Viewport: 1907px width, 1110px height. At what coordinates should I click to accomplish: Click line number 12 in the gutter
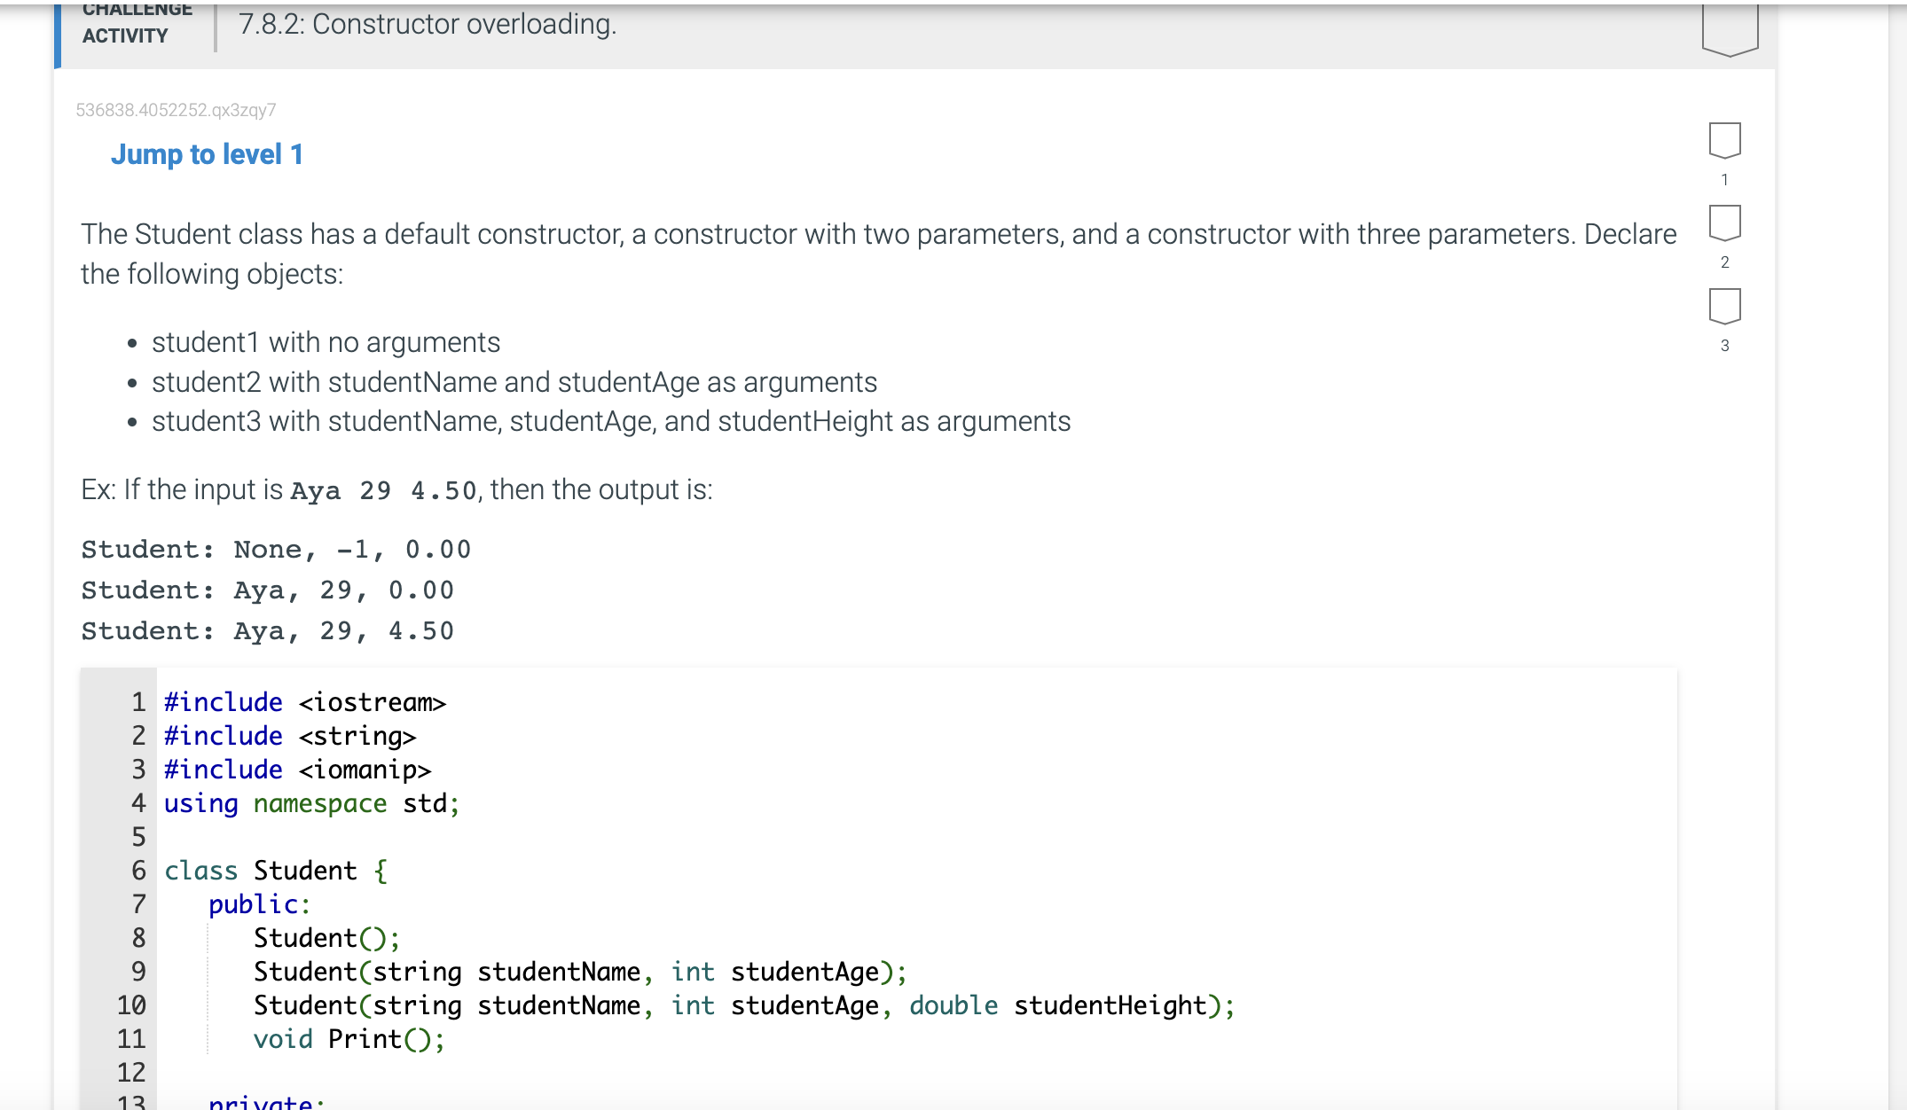[131, 1073]
